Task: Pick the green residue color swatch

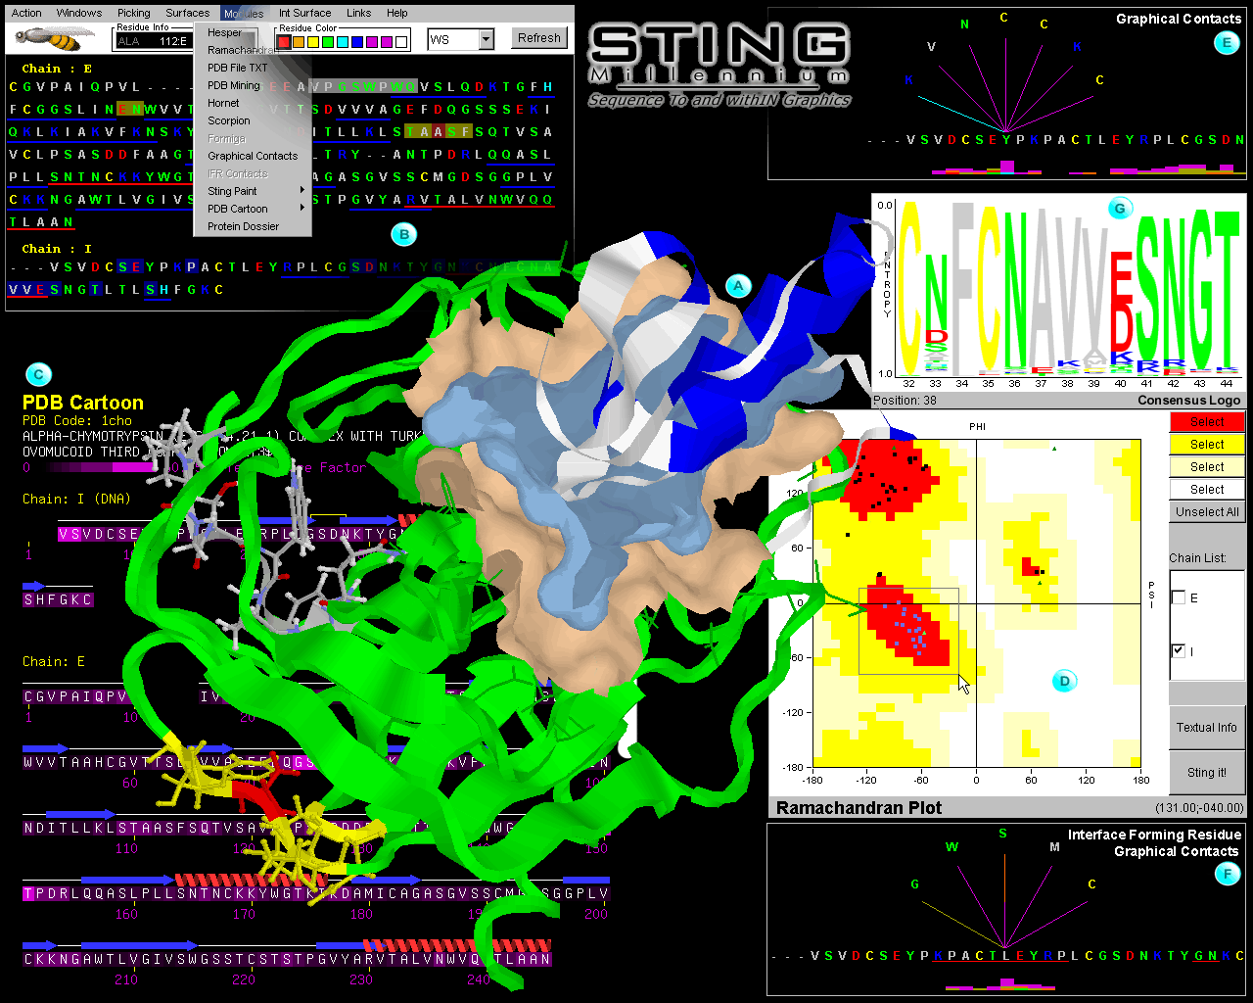Action: click(x=328, y=41)
